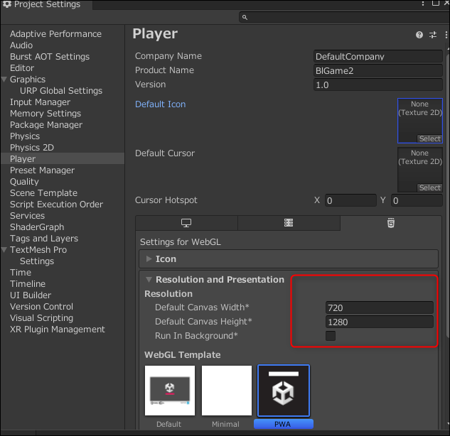This screenshot has height=436, width=450.
Task: Open Memory Settings
Action: 45,114
